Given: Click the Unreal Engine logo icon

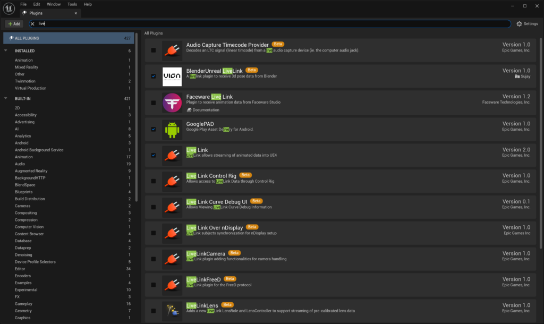Looking at the screenshot, I should point(8,8).
